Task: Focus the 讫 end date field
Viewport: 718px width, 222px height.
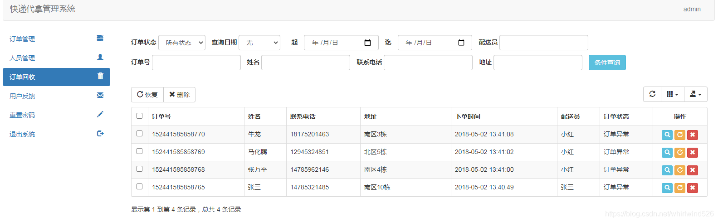Action: pyautogui.click(x=435, y=43)
